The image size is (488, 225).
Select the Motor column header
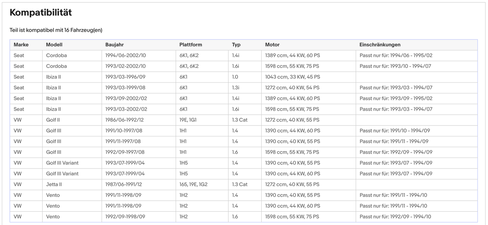click(272, 45)
